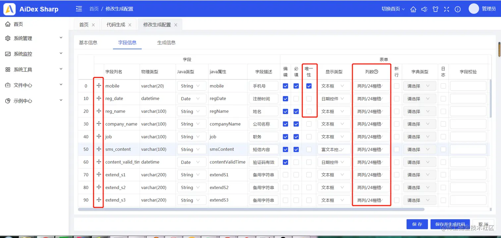501x238 pixels.
Task: Open the 字典类型 dropdown for reg_name
Action: coord(419,111)
